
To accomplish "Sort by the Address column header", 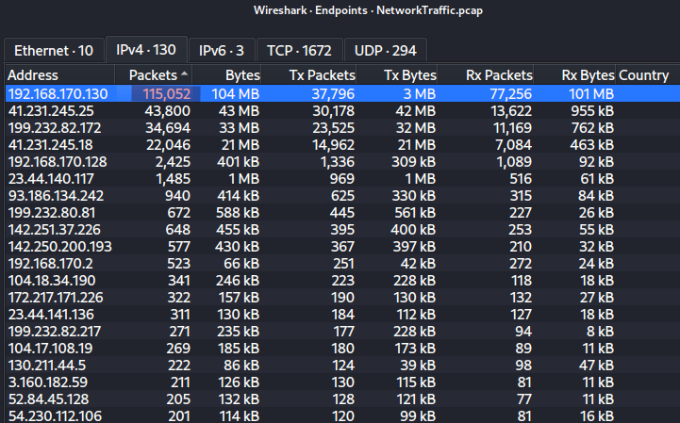I will click(59, 75).
